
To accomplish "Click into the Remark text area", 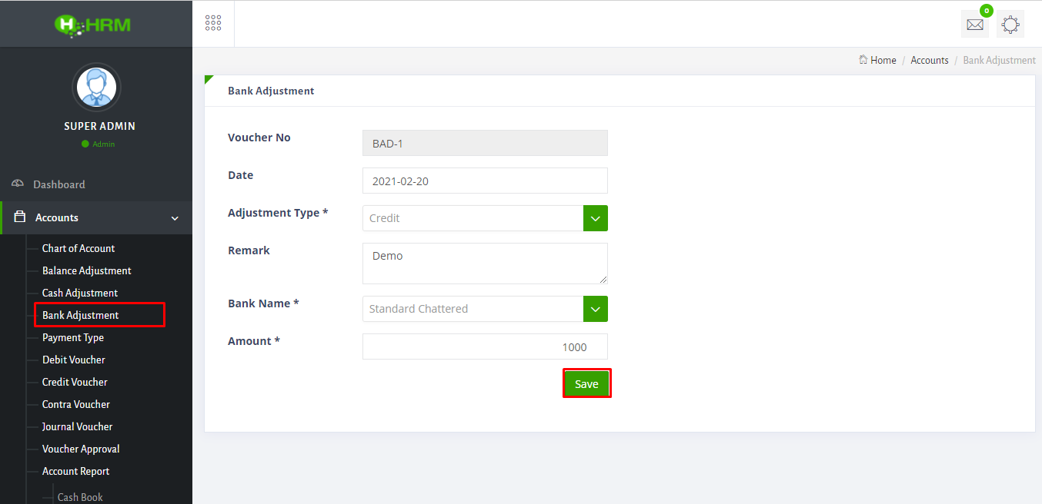I will click(485, 264).
